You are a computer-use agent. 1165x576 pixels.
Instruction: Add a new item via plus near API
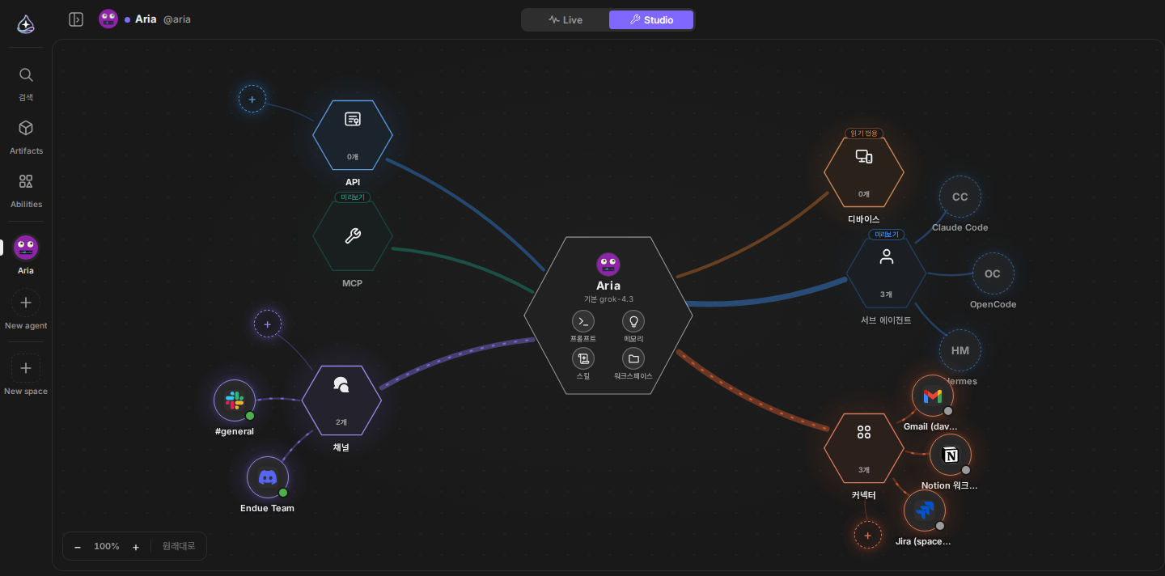(252, 100)
